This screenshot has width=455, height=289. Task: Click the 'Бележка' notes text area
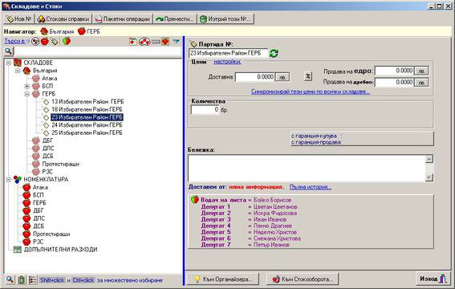(x=307, y=169)
